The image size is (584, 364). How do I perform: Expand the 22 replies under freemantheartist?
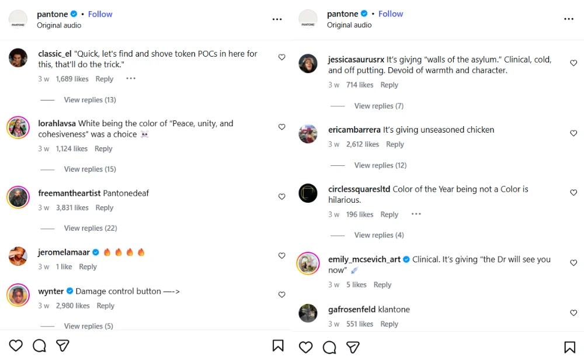pyautogui.click(x=91, y=228)
